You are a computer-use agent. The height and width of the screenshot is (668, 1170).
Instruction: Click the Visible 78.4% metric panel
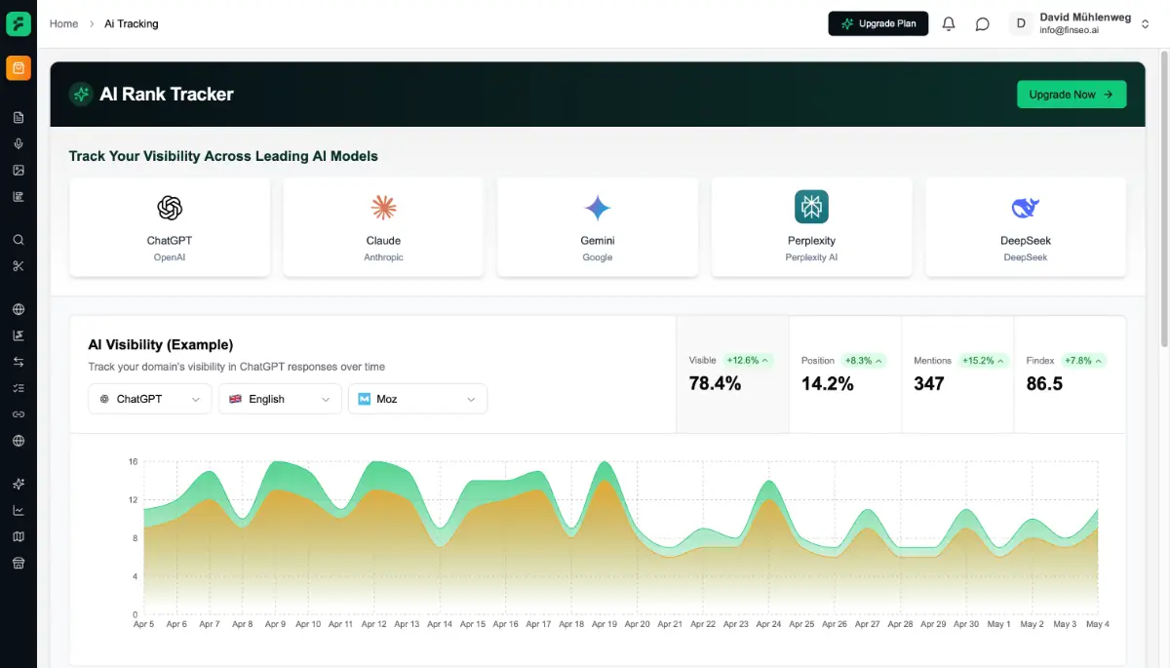pos(731,373)
